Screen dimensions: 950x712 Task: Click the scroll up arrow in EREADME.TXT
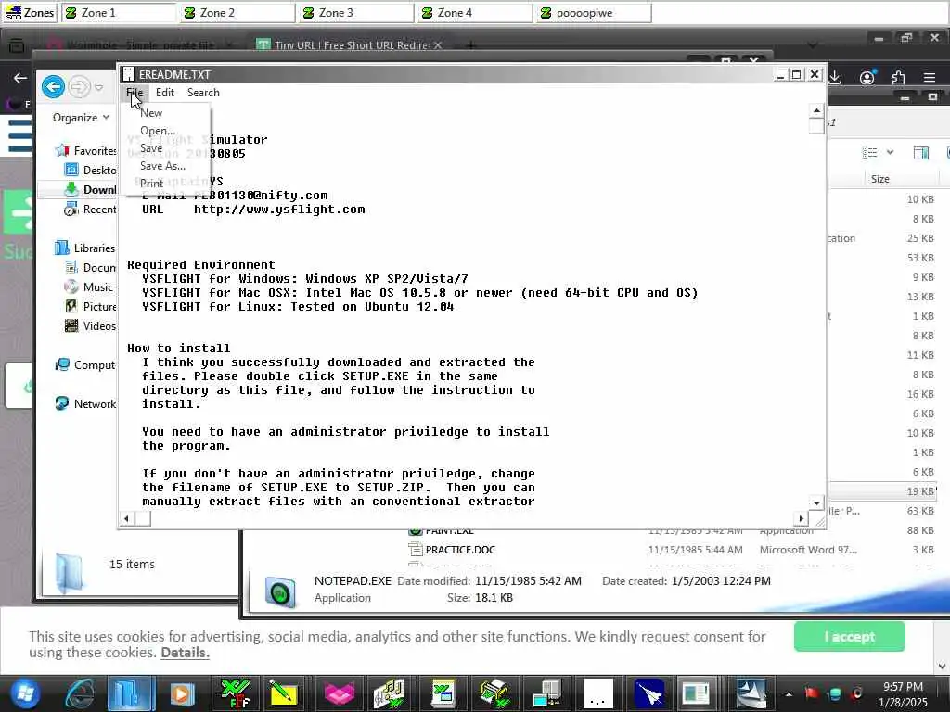click(x=816, y=110)
